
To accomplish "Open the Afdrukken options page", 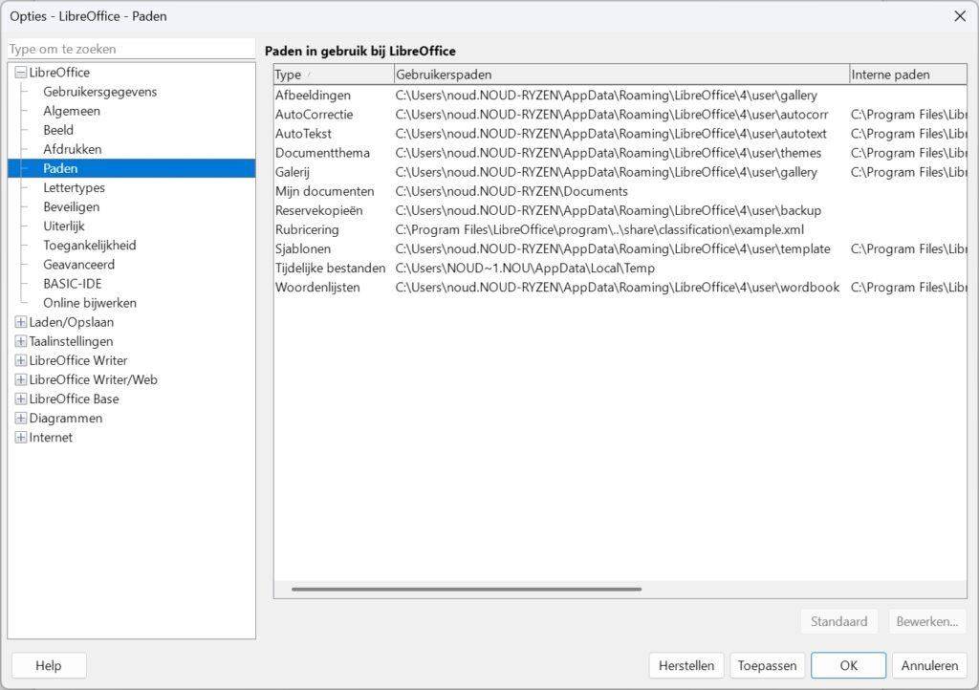I will pos(72,149).
